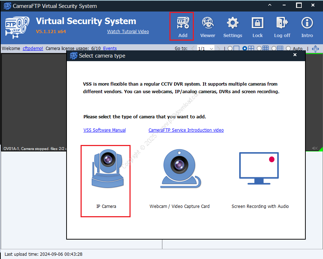Image resolution: width=323 pixels, height=259 pixels.
Task: Open the Viewer from the toolbar
Action: point(208,26)
